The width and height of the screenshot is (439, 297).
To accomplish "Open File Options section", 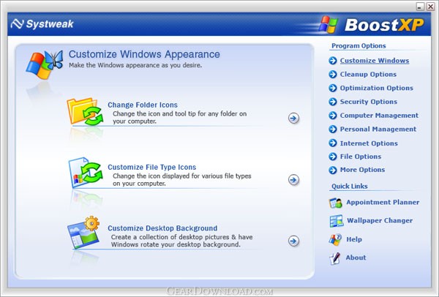I will pyautogui.click(x=361, y=157).
